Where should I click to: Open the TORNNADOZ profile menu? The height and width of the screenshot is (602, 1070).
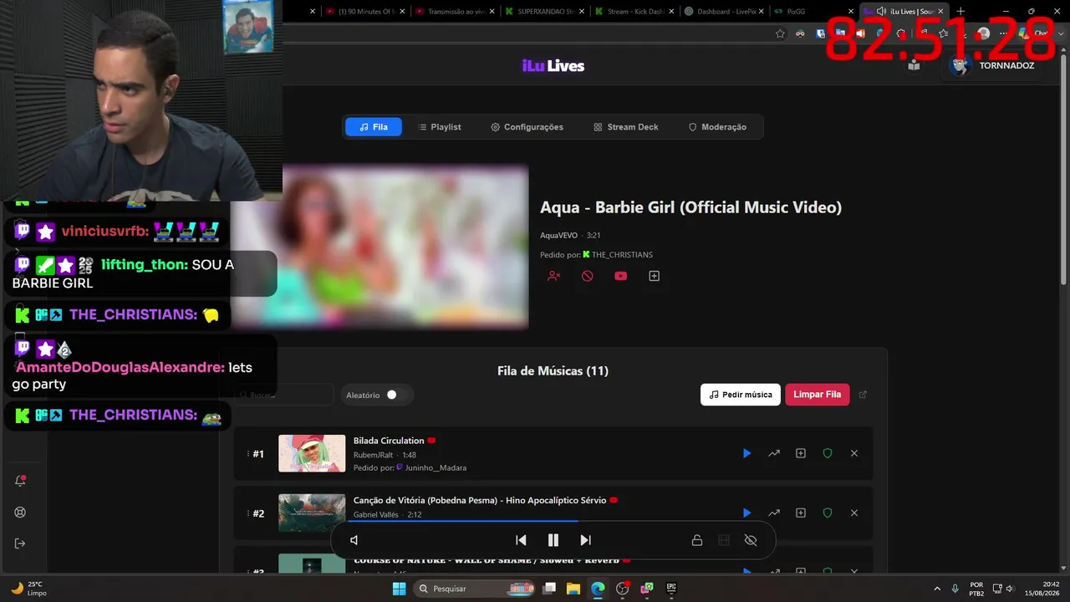coord(991,65)
